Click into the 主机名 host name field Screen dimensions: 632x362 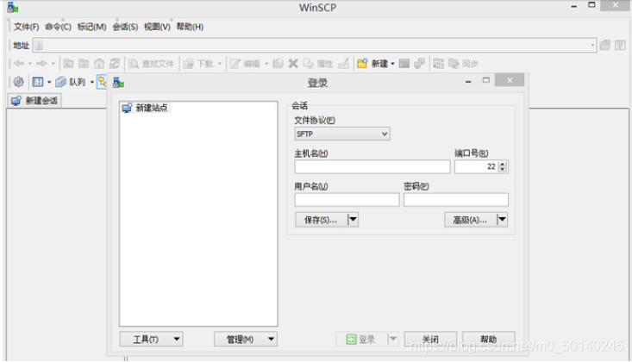pyautogui.click(x=372, y=166)
